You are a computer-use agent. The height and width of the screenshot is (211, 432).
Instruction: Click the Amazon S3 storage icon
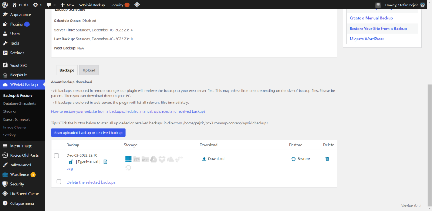coord(179,159)
